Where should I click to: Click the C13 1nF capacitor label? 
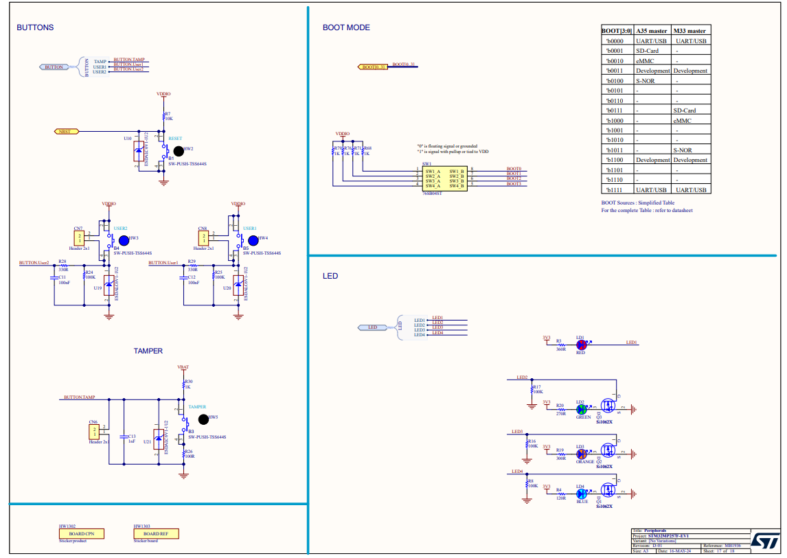tap(132, 439)
